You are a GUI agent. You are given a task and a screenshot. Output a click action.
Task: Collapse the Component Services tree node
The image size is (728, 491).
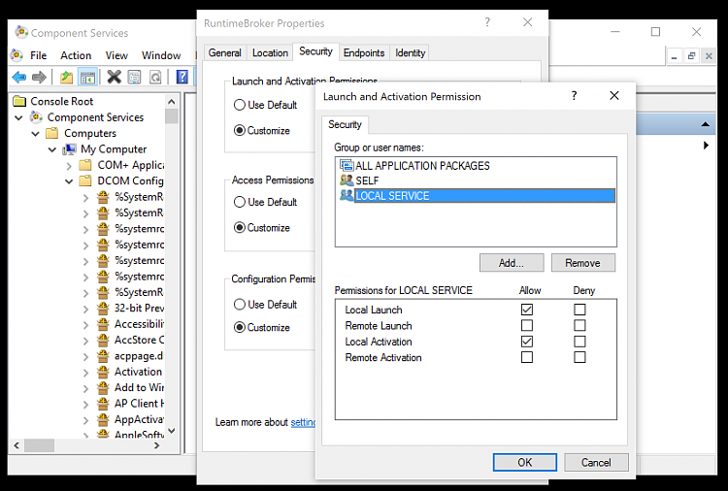coord(18,117)
